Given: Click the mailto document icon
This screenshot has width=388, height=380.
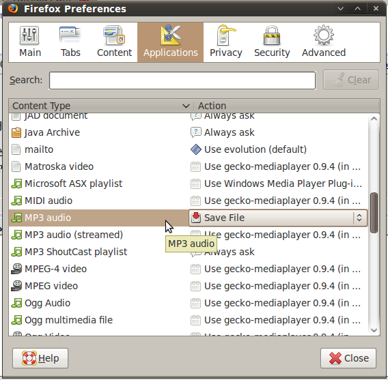Looking at the screenshot, I should [16, 149].
